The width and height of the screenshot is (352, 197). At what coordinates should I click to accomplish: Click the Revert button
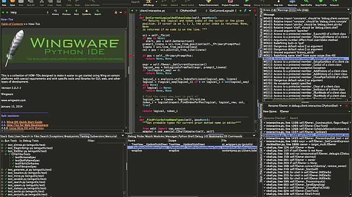[294, 118]
